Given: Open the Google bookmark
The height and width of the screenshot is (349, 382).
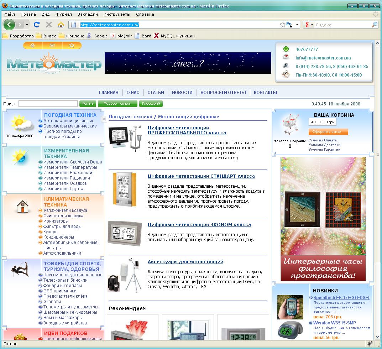Looking at the screenshot, I should [97, 36].
